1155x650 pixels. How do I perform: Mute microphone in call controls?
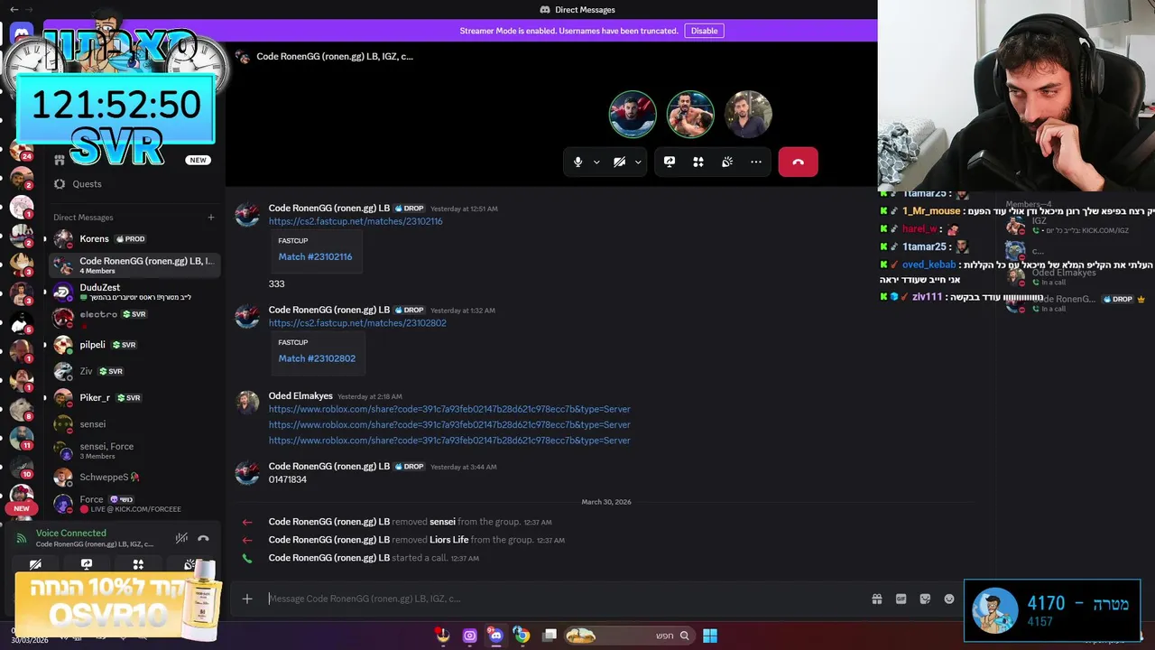(577, 162)
